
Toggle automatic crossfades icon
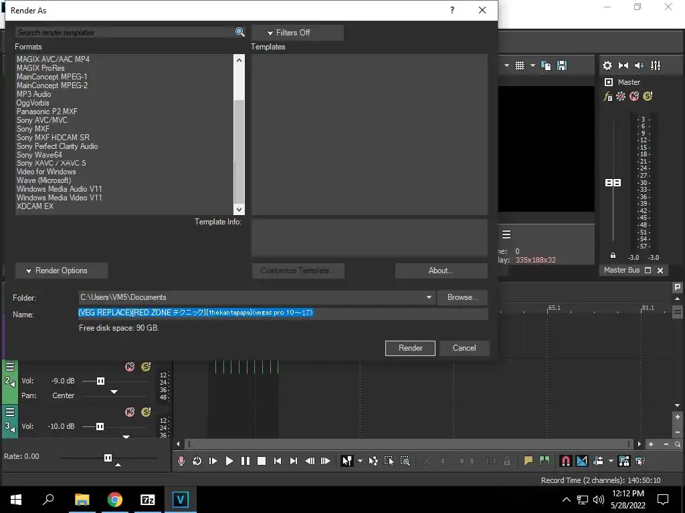coord(582,461)
